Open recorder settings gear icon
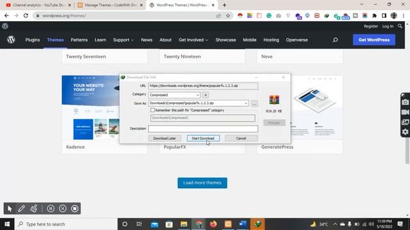The height and width of the screenshot is (230, 410). coord(405,132)
